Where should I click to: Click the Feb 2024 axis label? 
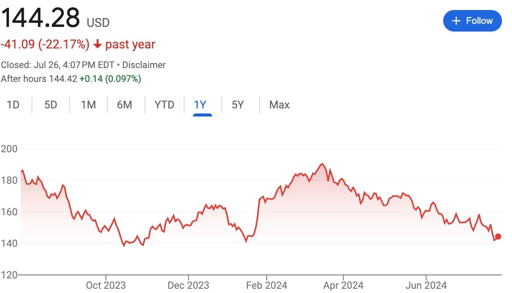267,285
